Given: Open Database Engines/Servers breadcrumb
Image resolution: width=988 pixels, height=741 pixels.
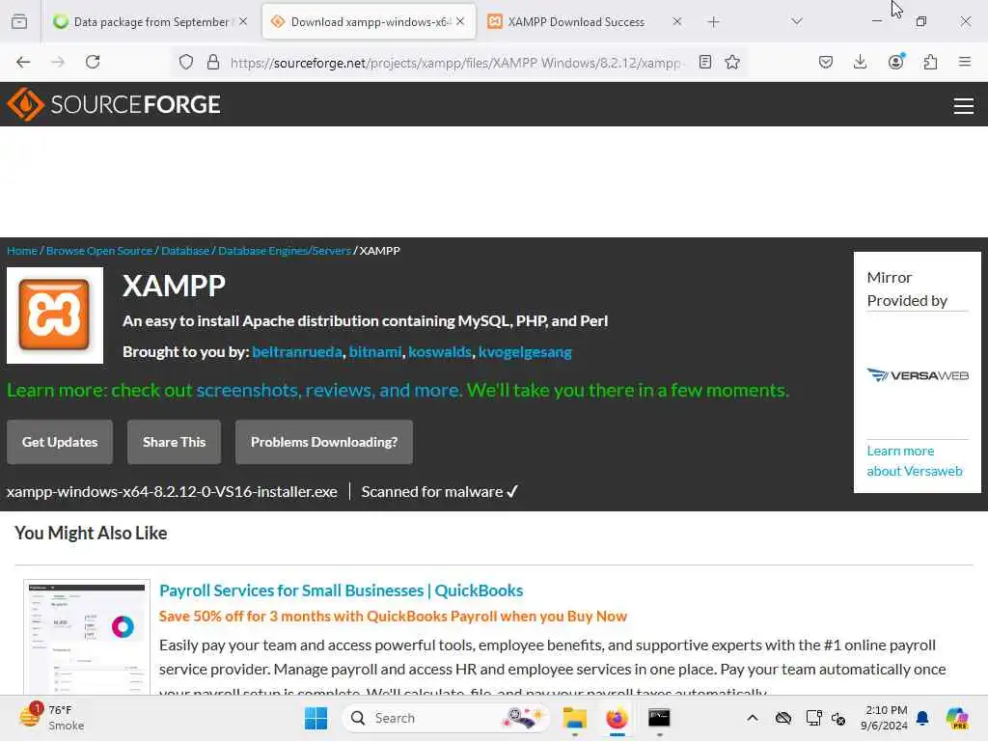Looking at the screenshot, I should 285,251.
